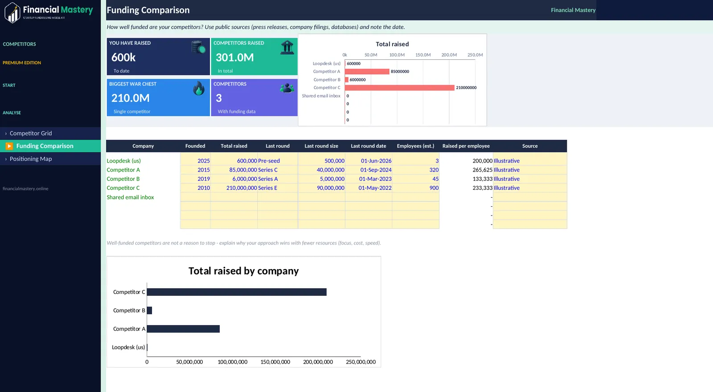Viewport: 713px width, 392px height.
Task: Visit financialmastery.online link
Action: pyautogui.click(x=25, y=189)
